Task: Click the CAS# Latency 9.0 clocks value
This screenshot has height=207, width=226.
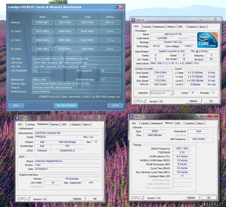Action: 182,156
